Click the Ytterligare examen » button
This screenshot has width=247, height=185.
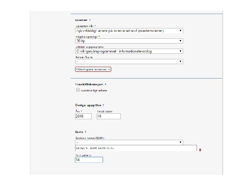93,69
